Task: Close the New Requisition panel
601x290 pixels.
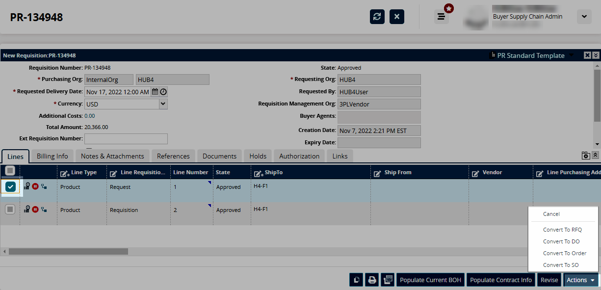Action: tap(587, 55)
